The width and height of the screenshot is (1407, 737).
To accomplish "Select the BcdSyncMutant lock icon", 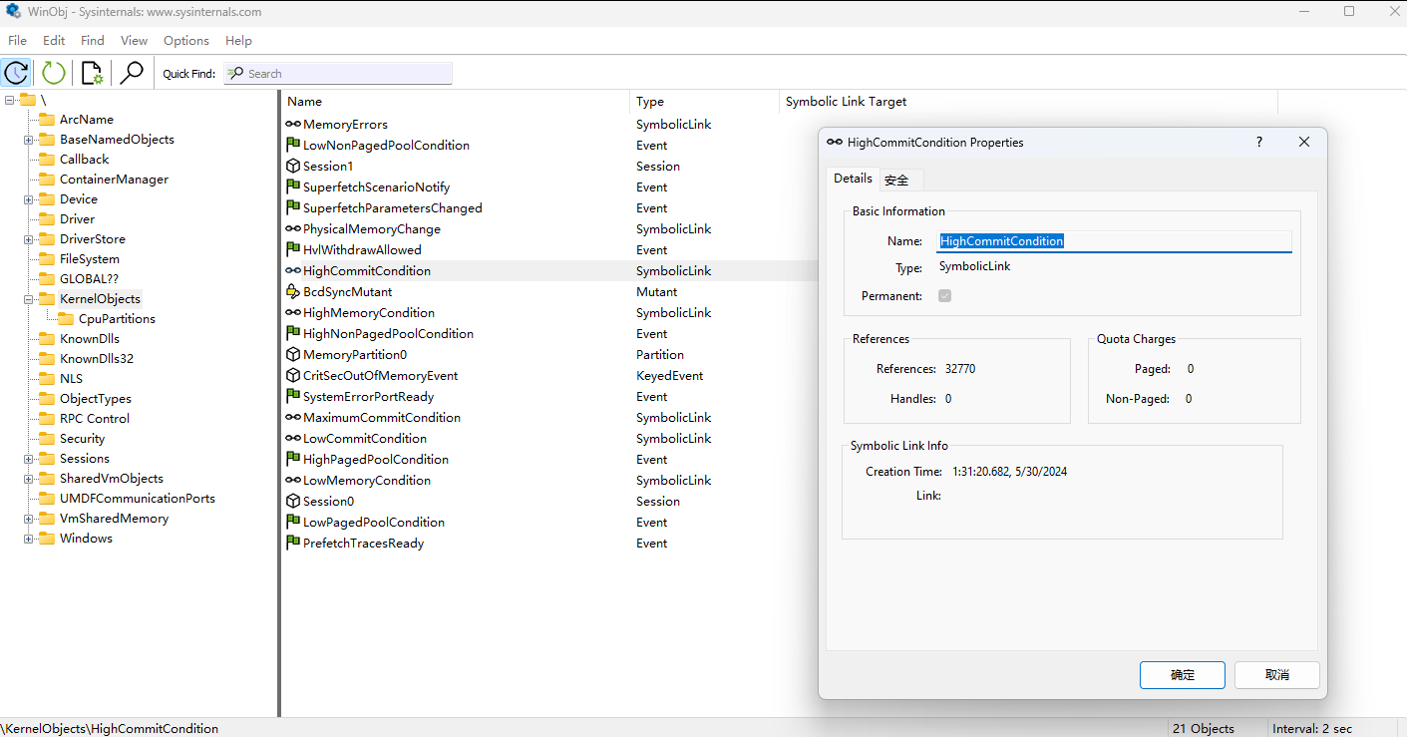I will click(293, 292).
